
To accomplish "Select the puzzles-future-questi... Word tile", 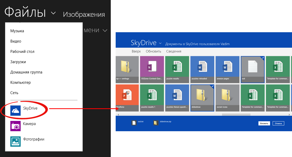I will [177, 98].
